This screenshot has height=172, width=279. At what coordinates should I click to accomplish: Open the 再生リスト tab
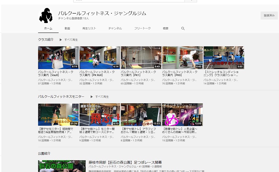pos(89,29)
